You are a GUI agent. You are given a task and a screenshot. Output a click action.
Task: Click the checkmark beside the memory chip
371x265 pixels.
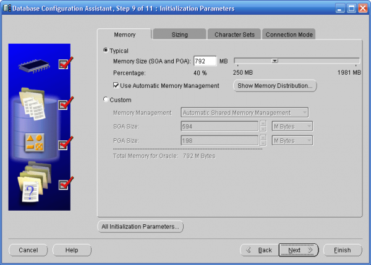[66, 62]
